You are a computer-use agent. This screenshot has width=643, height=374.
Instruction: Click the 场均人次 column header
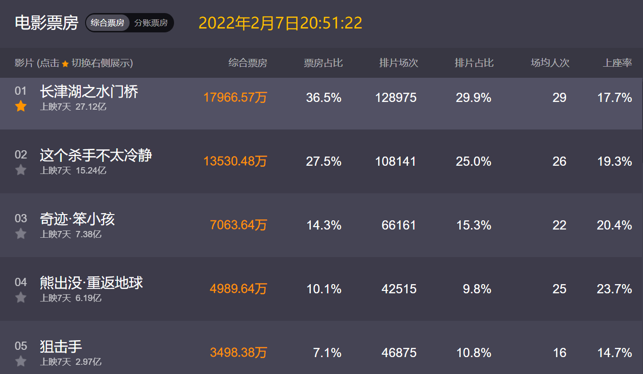550,63
